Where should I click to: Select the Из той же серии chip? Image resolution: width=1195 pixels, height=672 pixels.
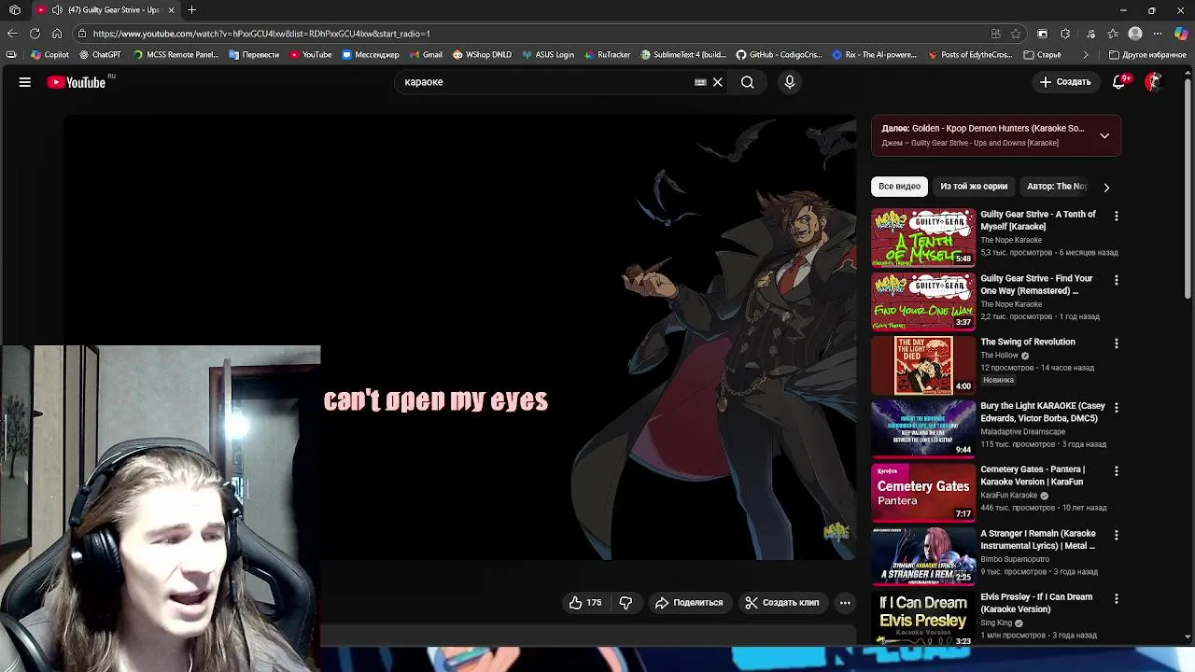click(x=974, y=187)
